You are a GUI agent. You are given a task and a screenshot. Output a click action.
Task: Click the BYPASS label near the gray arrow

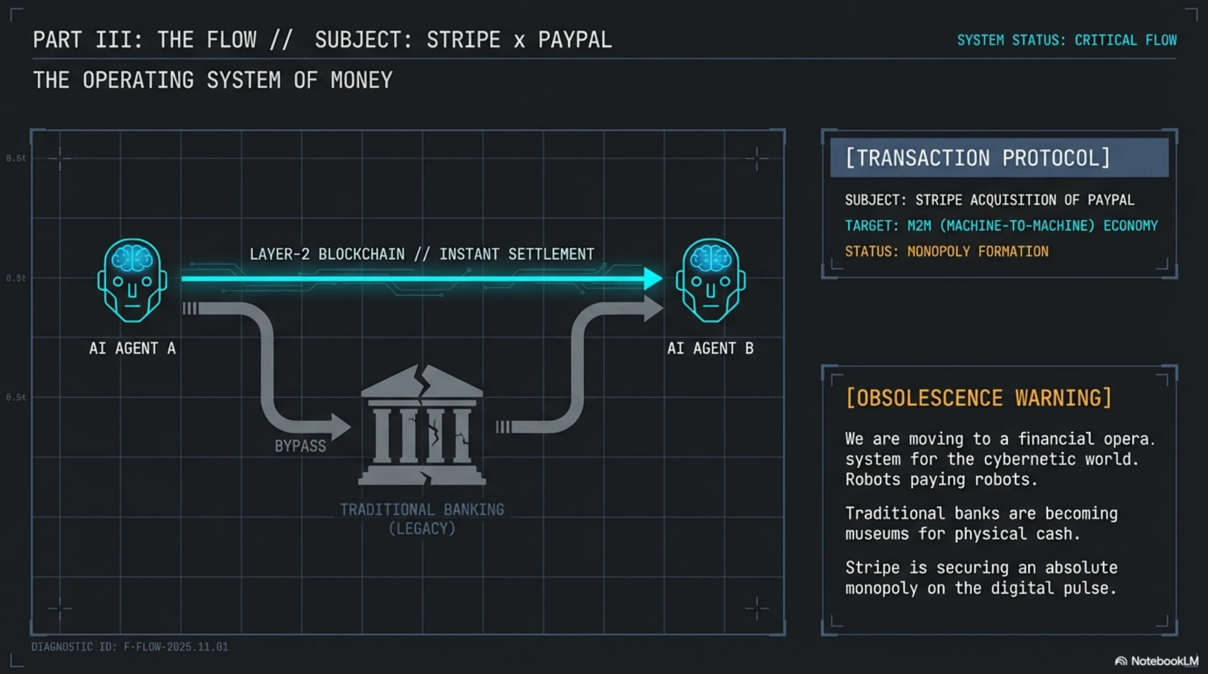coord(300,446)
